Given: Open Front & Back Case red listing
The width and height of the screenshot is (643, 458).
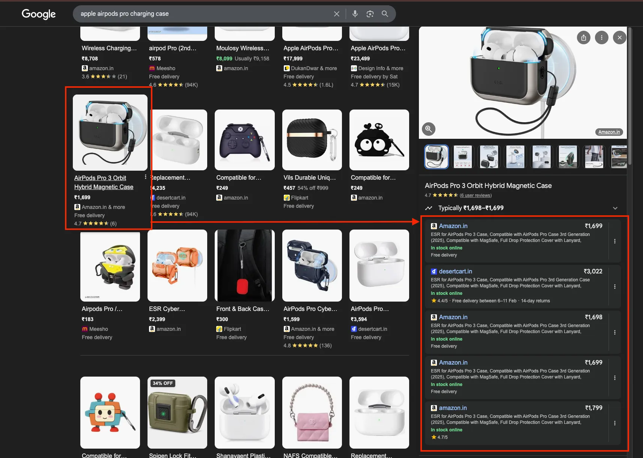Looking at the screenshot, I should point(245,266).
